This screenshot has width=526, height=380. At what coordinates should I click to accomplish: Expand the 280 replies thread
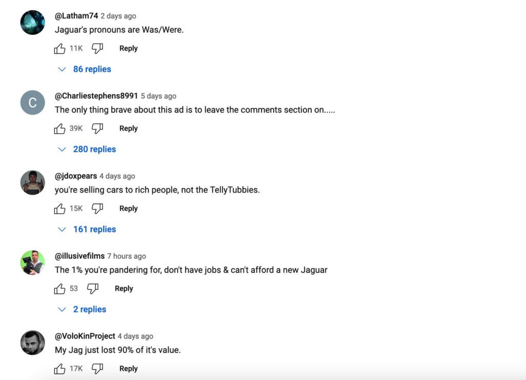click(x=88, y=149)
